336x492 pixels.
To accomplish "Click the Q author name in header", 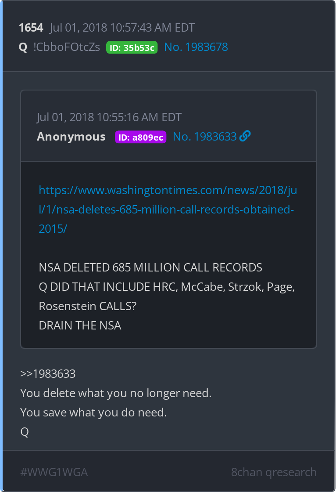I will click(x=23, y=47).
